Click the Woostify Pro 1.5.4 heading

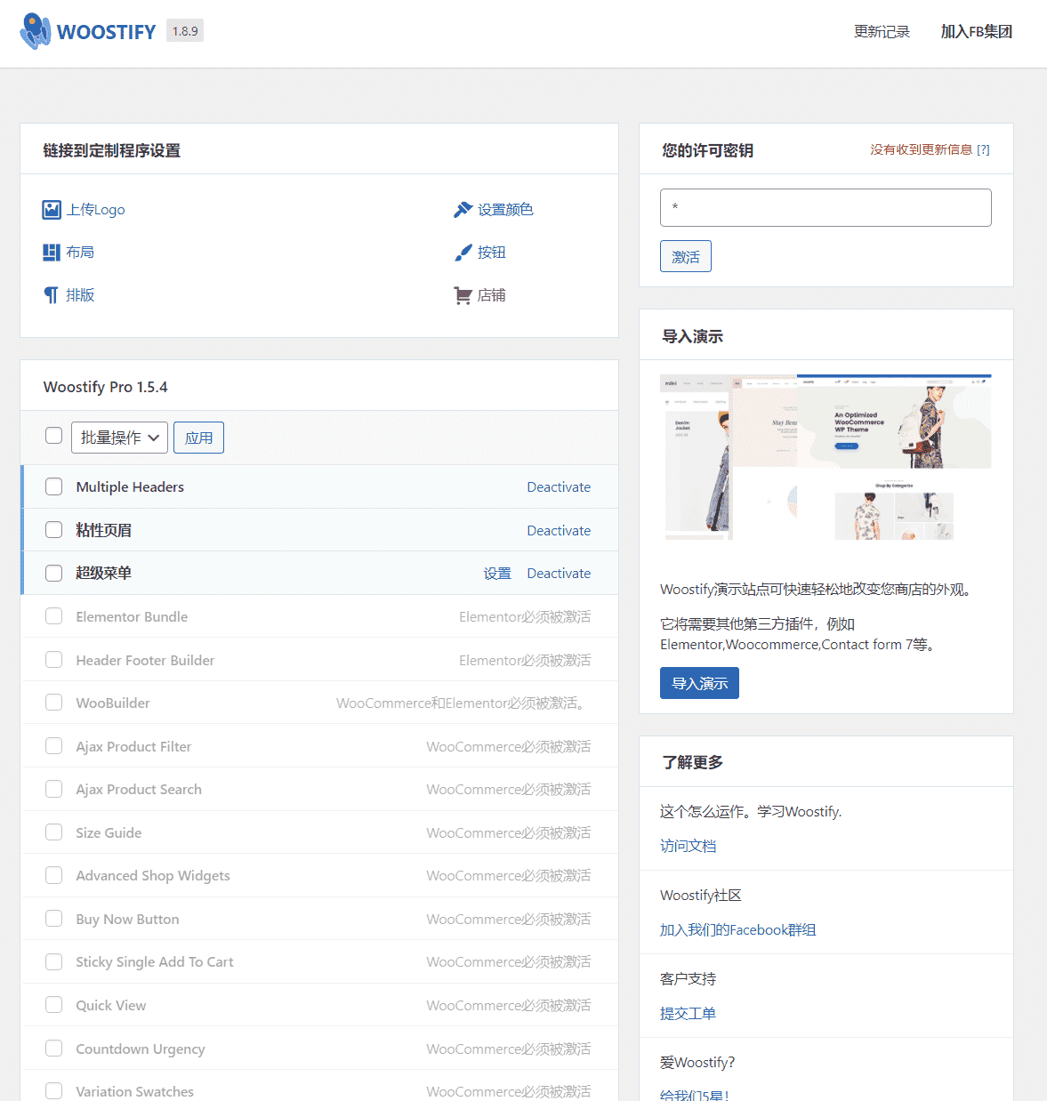coord(105,387)
